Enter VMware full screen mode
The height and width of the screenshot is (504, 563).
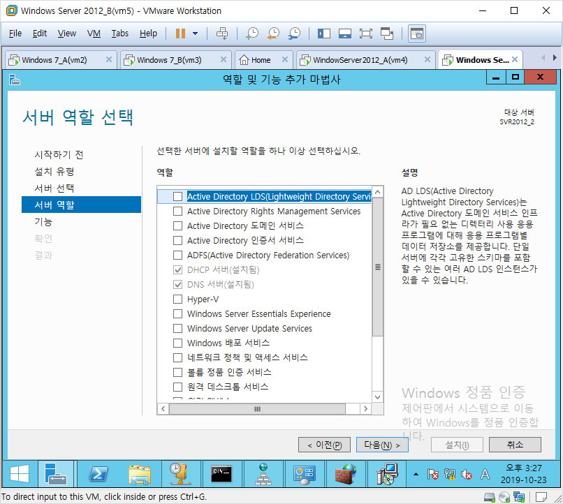point(365,34)
